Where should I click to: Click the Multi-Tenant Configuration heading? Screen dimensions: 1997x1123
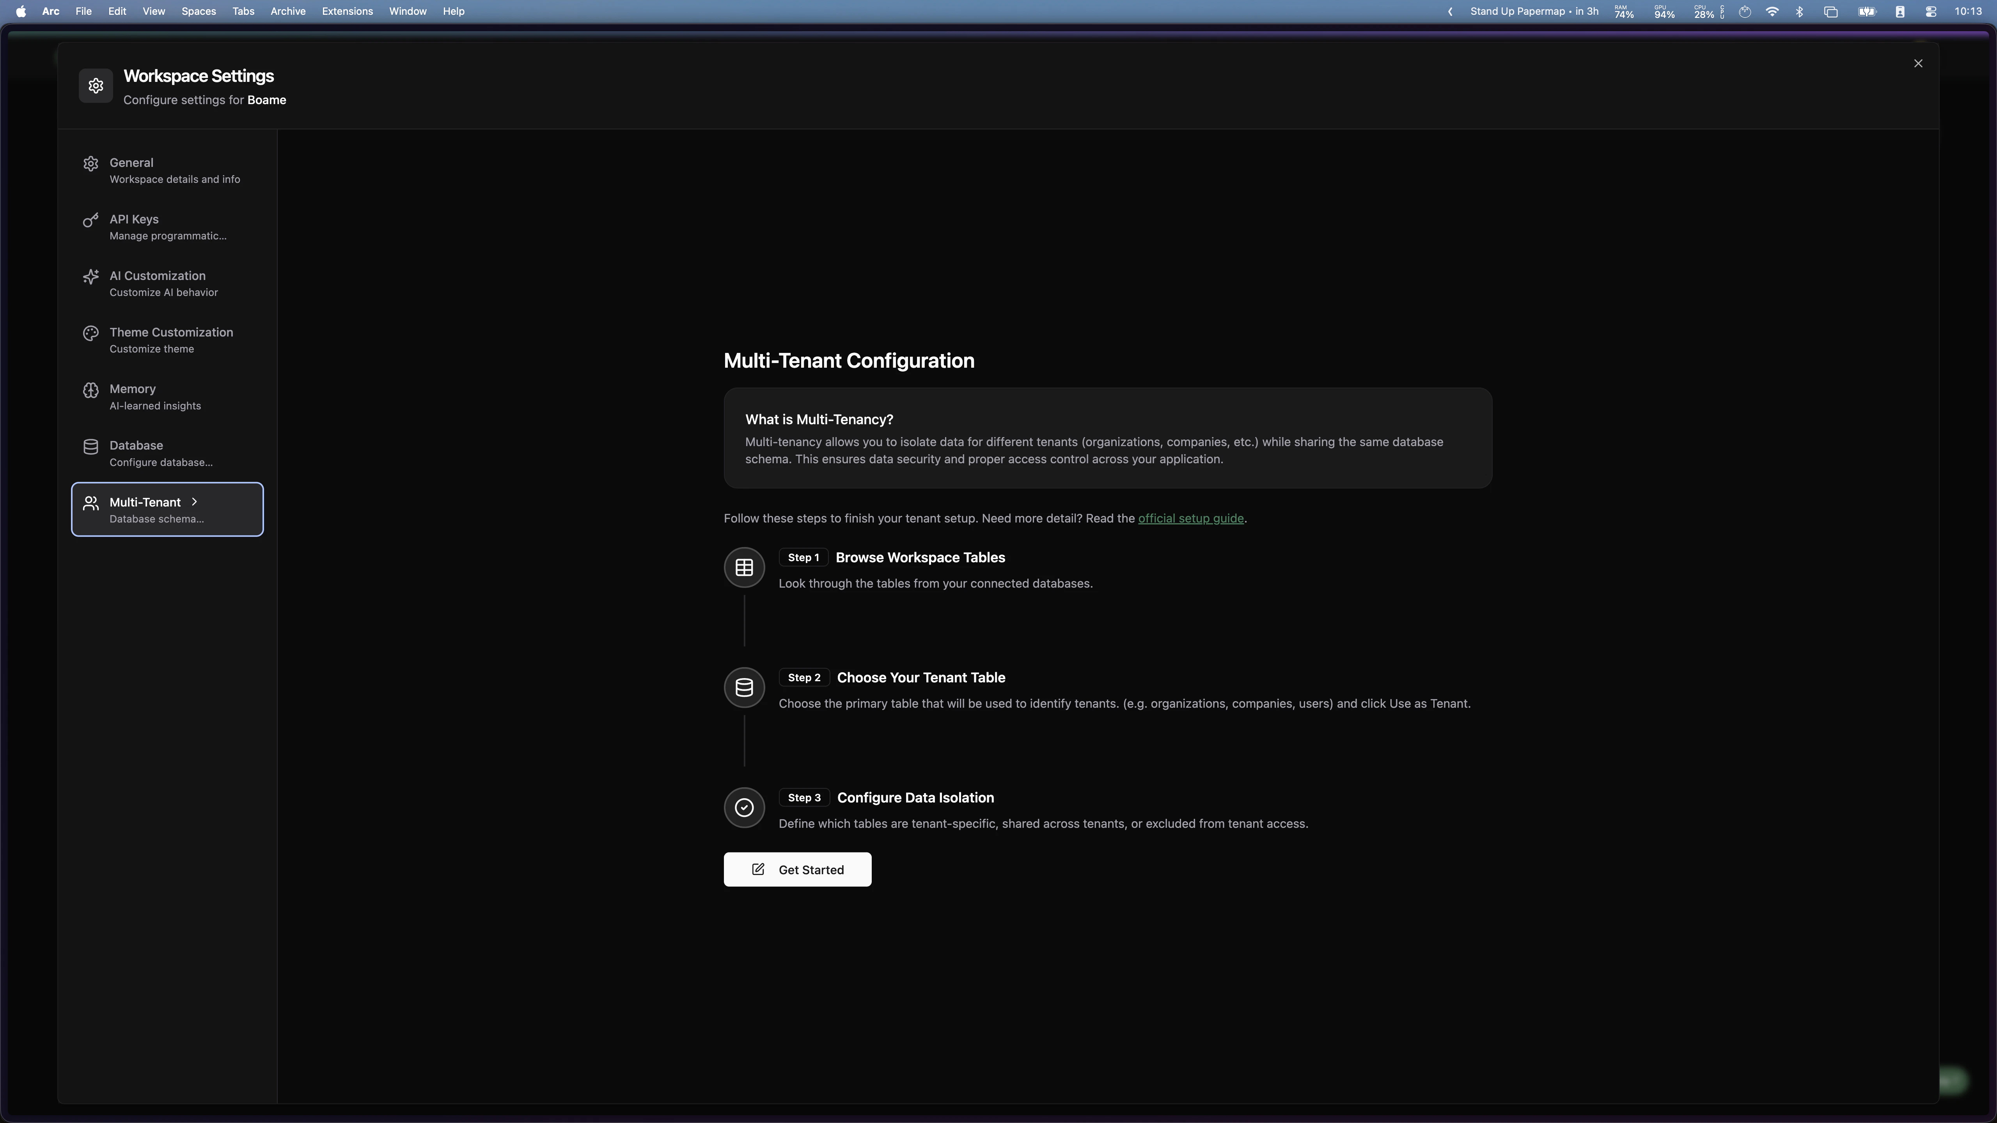click(849, 361)
